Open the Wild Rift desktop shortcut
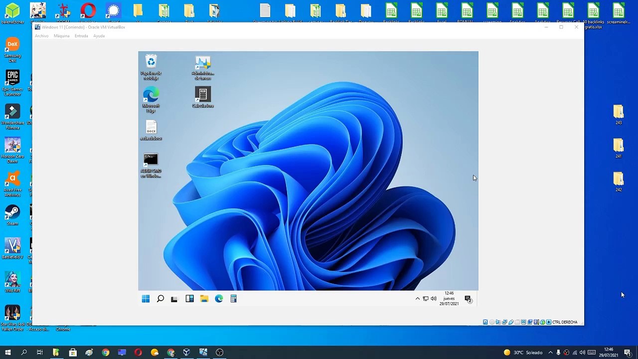Screen dimensions: 638x359 pos(12,282)
